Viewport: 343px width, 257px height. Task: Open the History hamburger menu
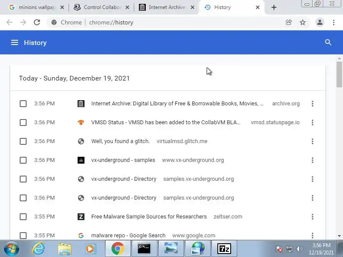[x=15, y=42]
